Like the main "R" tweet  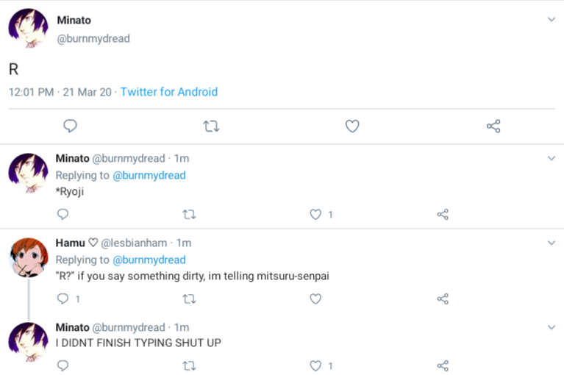pyautogui.click(x=352, y=126)
